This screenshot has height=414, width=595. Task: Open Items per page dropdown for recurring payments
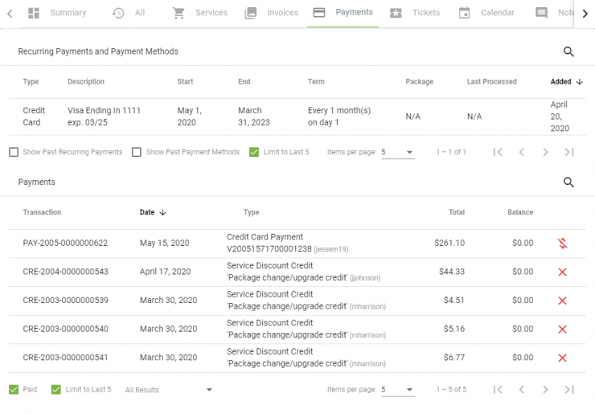(397, 152)
